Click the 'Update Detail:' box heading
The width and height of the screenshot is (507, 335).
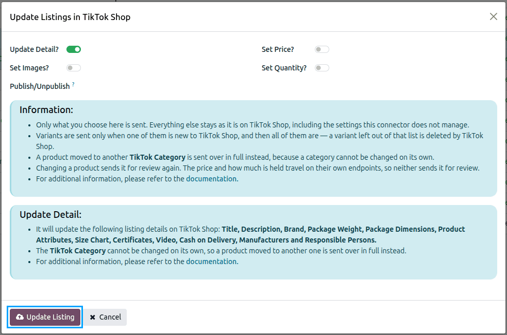(x=50, y=214)
